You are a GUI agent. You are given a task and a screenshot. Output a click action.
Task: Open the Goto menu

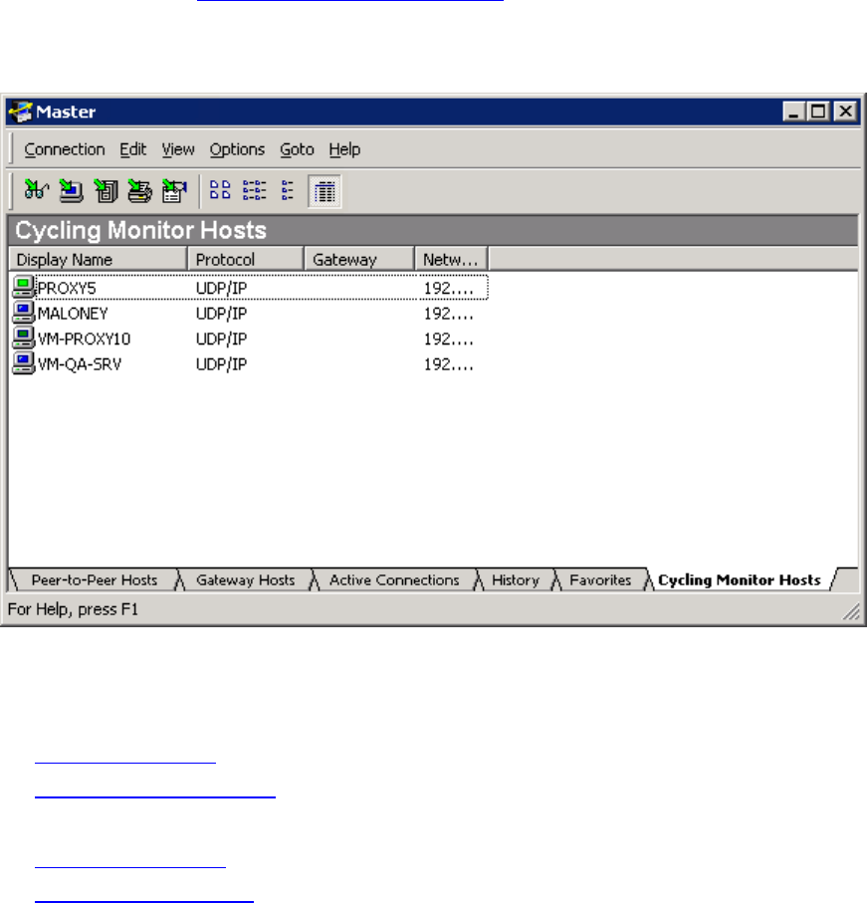[297, 149]
